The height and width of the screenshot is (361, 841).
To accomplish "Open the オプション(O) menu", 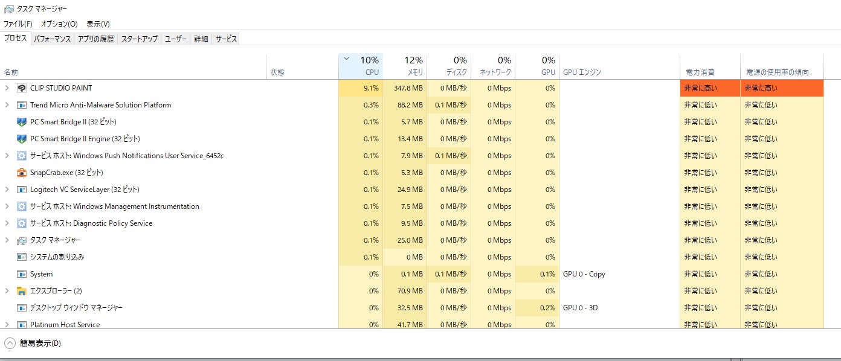I will tap(59, 24).
